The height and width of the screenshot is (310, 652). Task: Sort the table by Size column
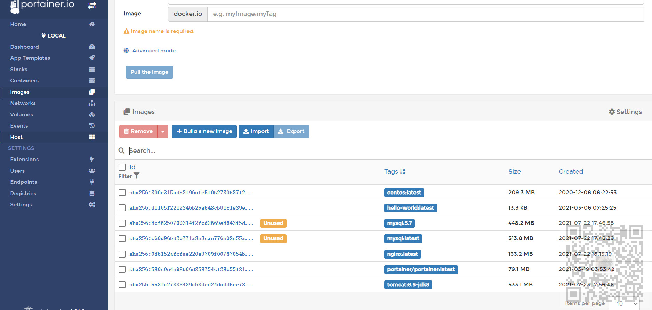tap(515, 171)
